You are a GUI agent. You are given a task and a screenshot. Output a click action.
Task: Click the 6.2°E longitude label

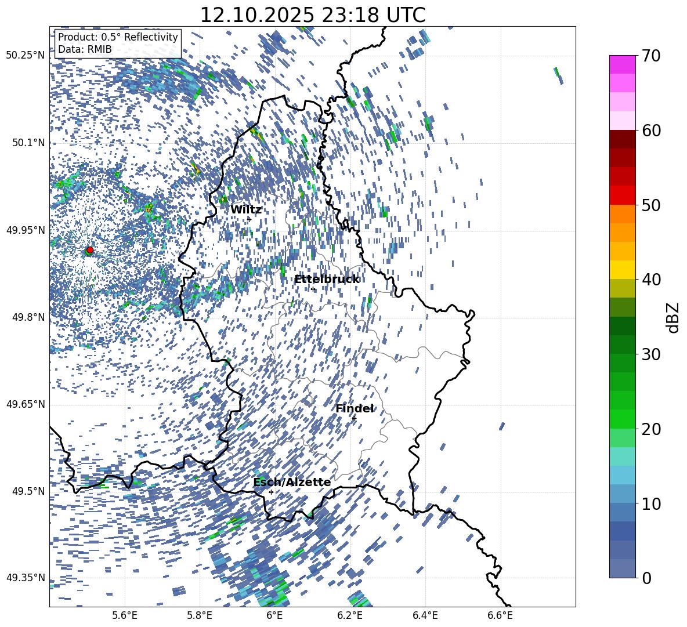point(350,615)
